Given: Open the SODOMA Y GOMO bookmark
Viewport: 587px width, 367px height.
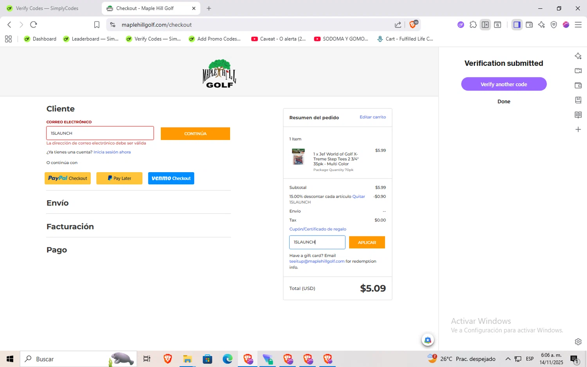Looking at the screenshot, I should 341,39.
